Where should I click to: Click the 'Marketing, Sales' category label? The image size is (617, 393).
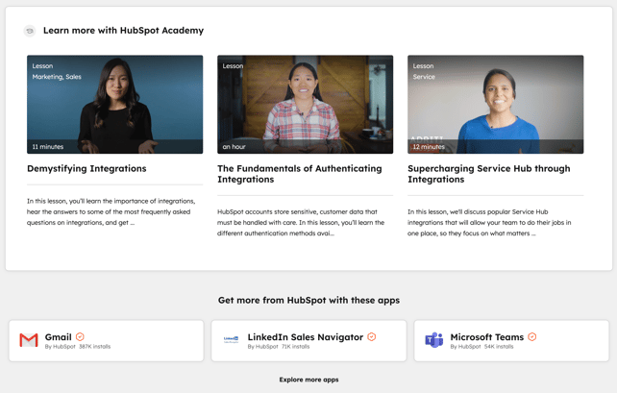tap(57, 77)
